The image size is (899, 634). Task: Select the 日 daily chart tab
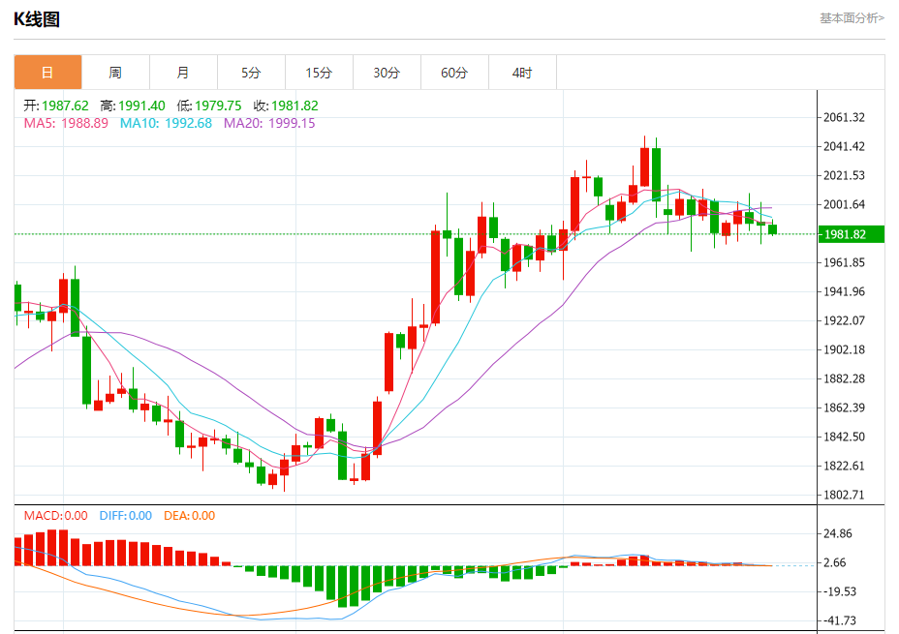pos(48,73)
